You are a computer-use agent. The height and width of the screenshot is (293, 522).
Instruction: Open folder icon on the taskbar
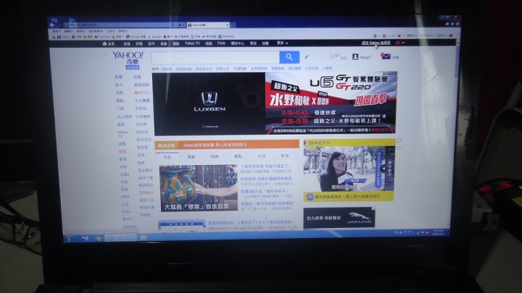click(143, 237)
